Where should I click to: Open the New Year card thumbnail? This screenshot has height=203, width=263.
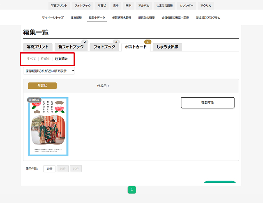48,126
